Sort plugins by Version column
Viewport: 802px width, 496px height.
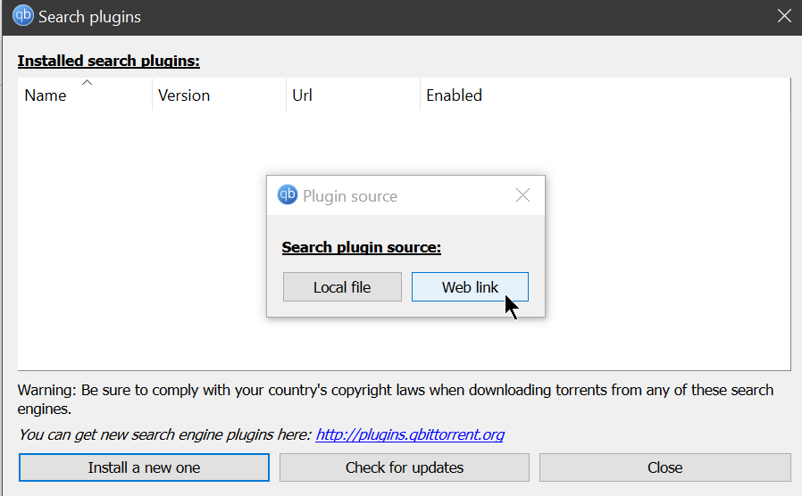[219, 95]
